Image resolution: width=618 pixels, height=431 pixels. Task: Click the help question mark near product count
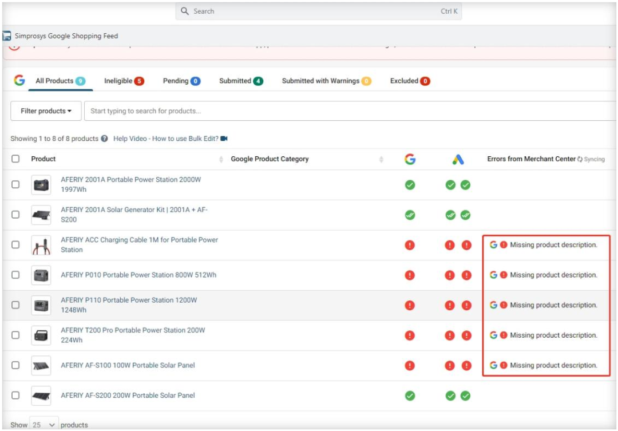click(x=104, y=139)
